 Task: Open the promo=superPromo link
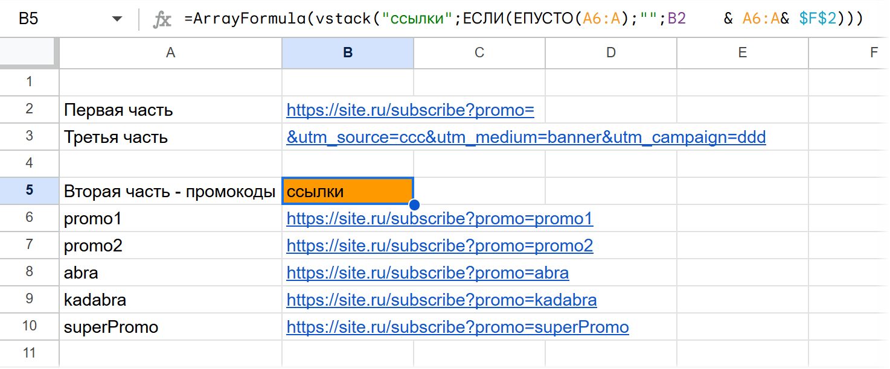pyautogui.click(x=457, y=327)
